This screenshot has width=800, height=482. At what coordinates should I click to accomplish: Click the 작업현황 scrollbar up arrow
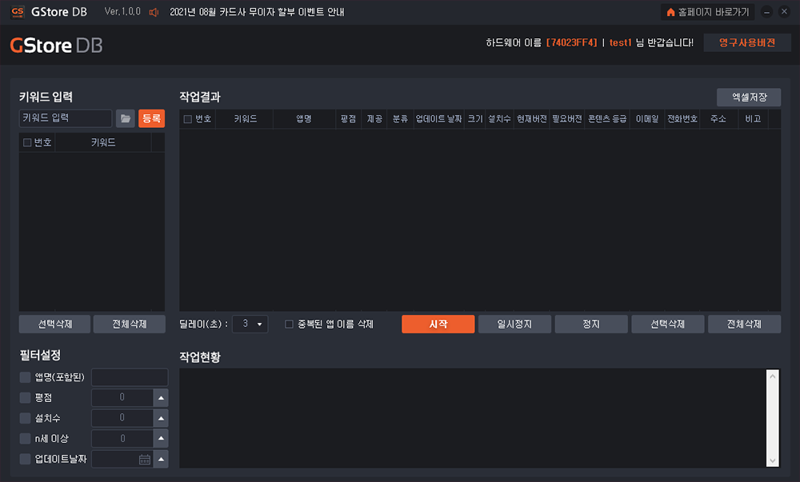[773, 376]
